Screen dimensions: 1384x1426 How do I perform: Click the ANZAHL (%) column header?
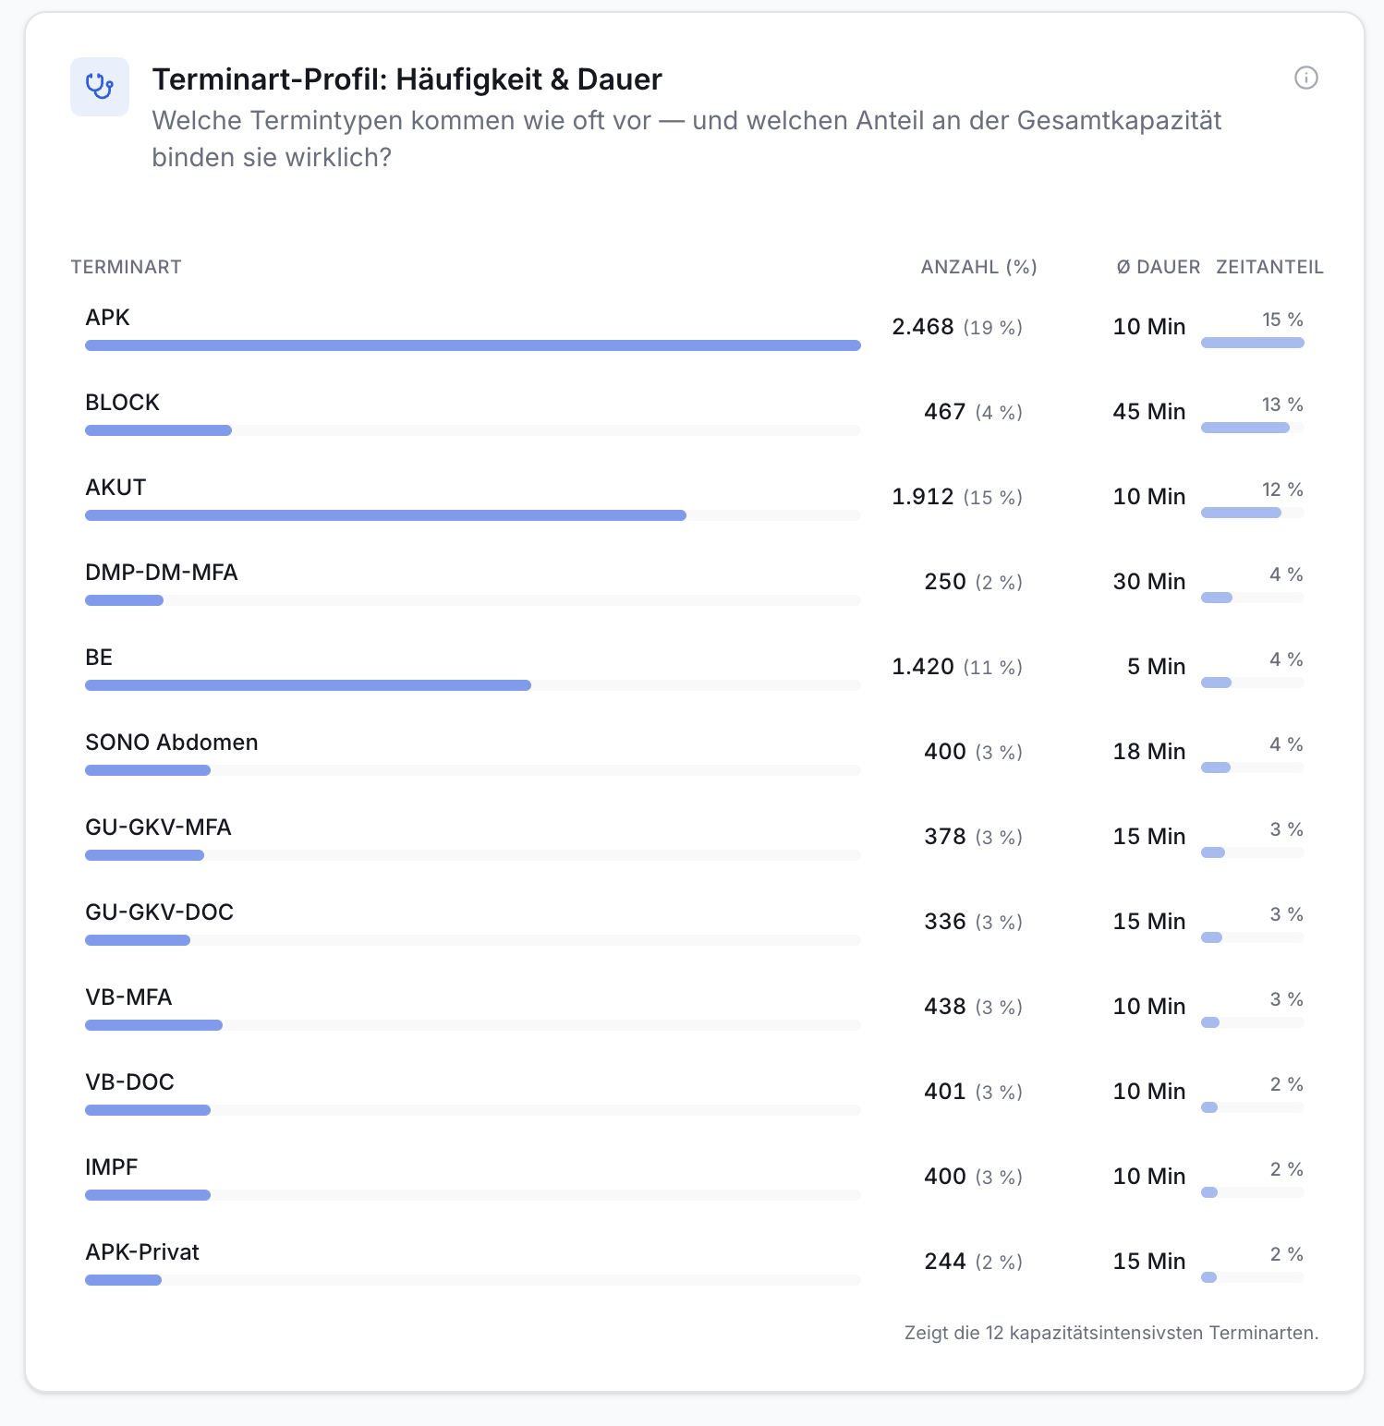[978, 267]
